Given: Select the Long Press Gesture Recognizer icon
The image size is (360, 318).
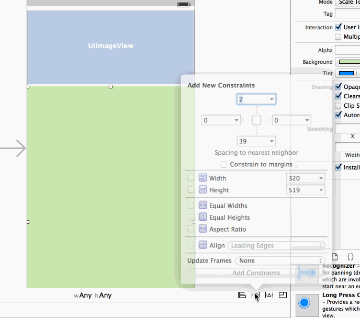Looking at the screenshot, I should tap(307, 305).
